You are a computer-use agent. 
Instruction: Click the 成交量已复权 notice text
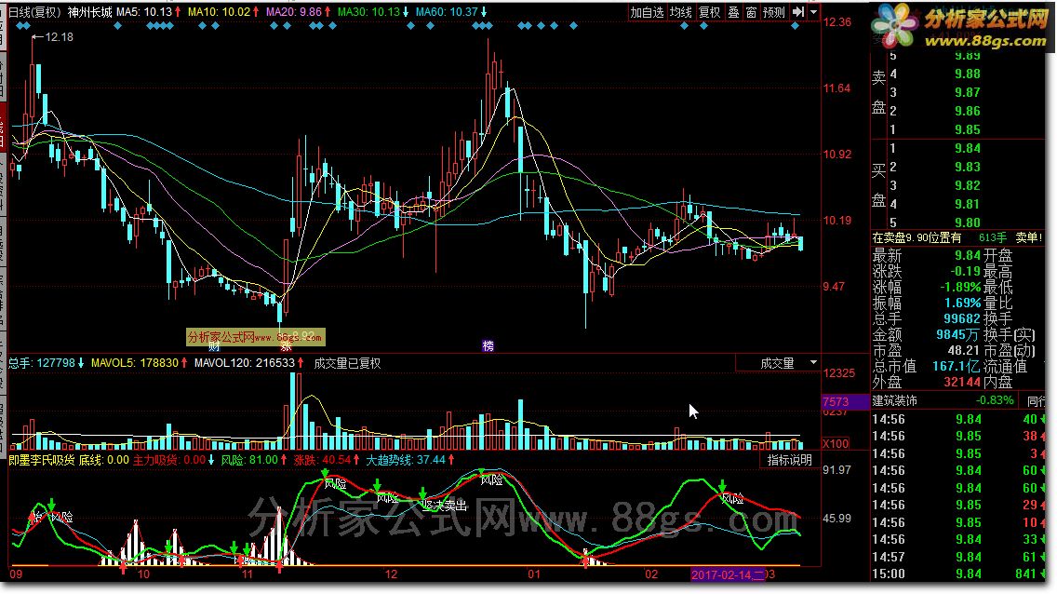pos(347,363)
